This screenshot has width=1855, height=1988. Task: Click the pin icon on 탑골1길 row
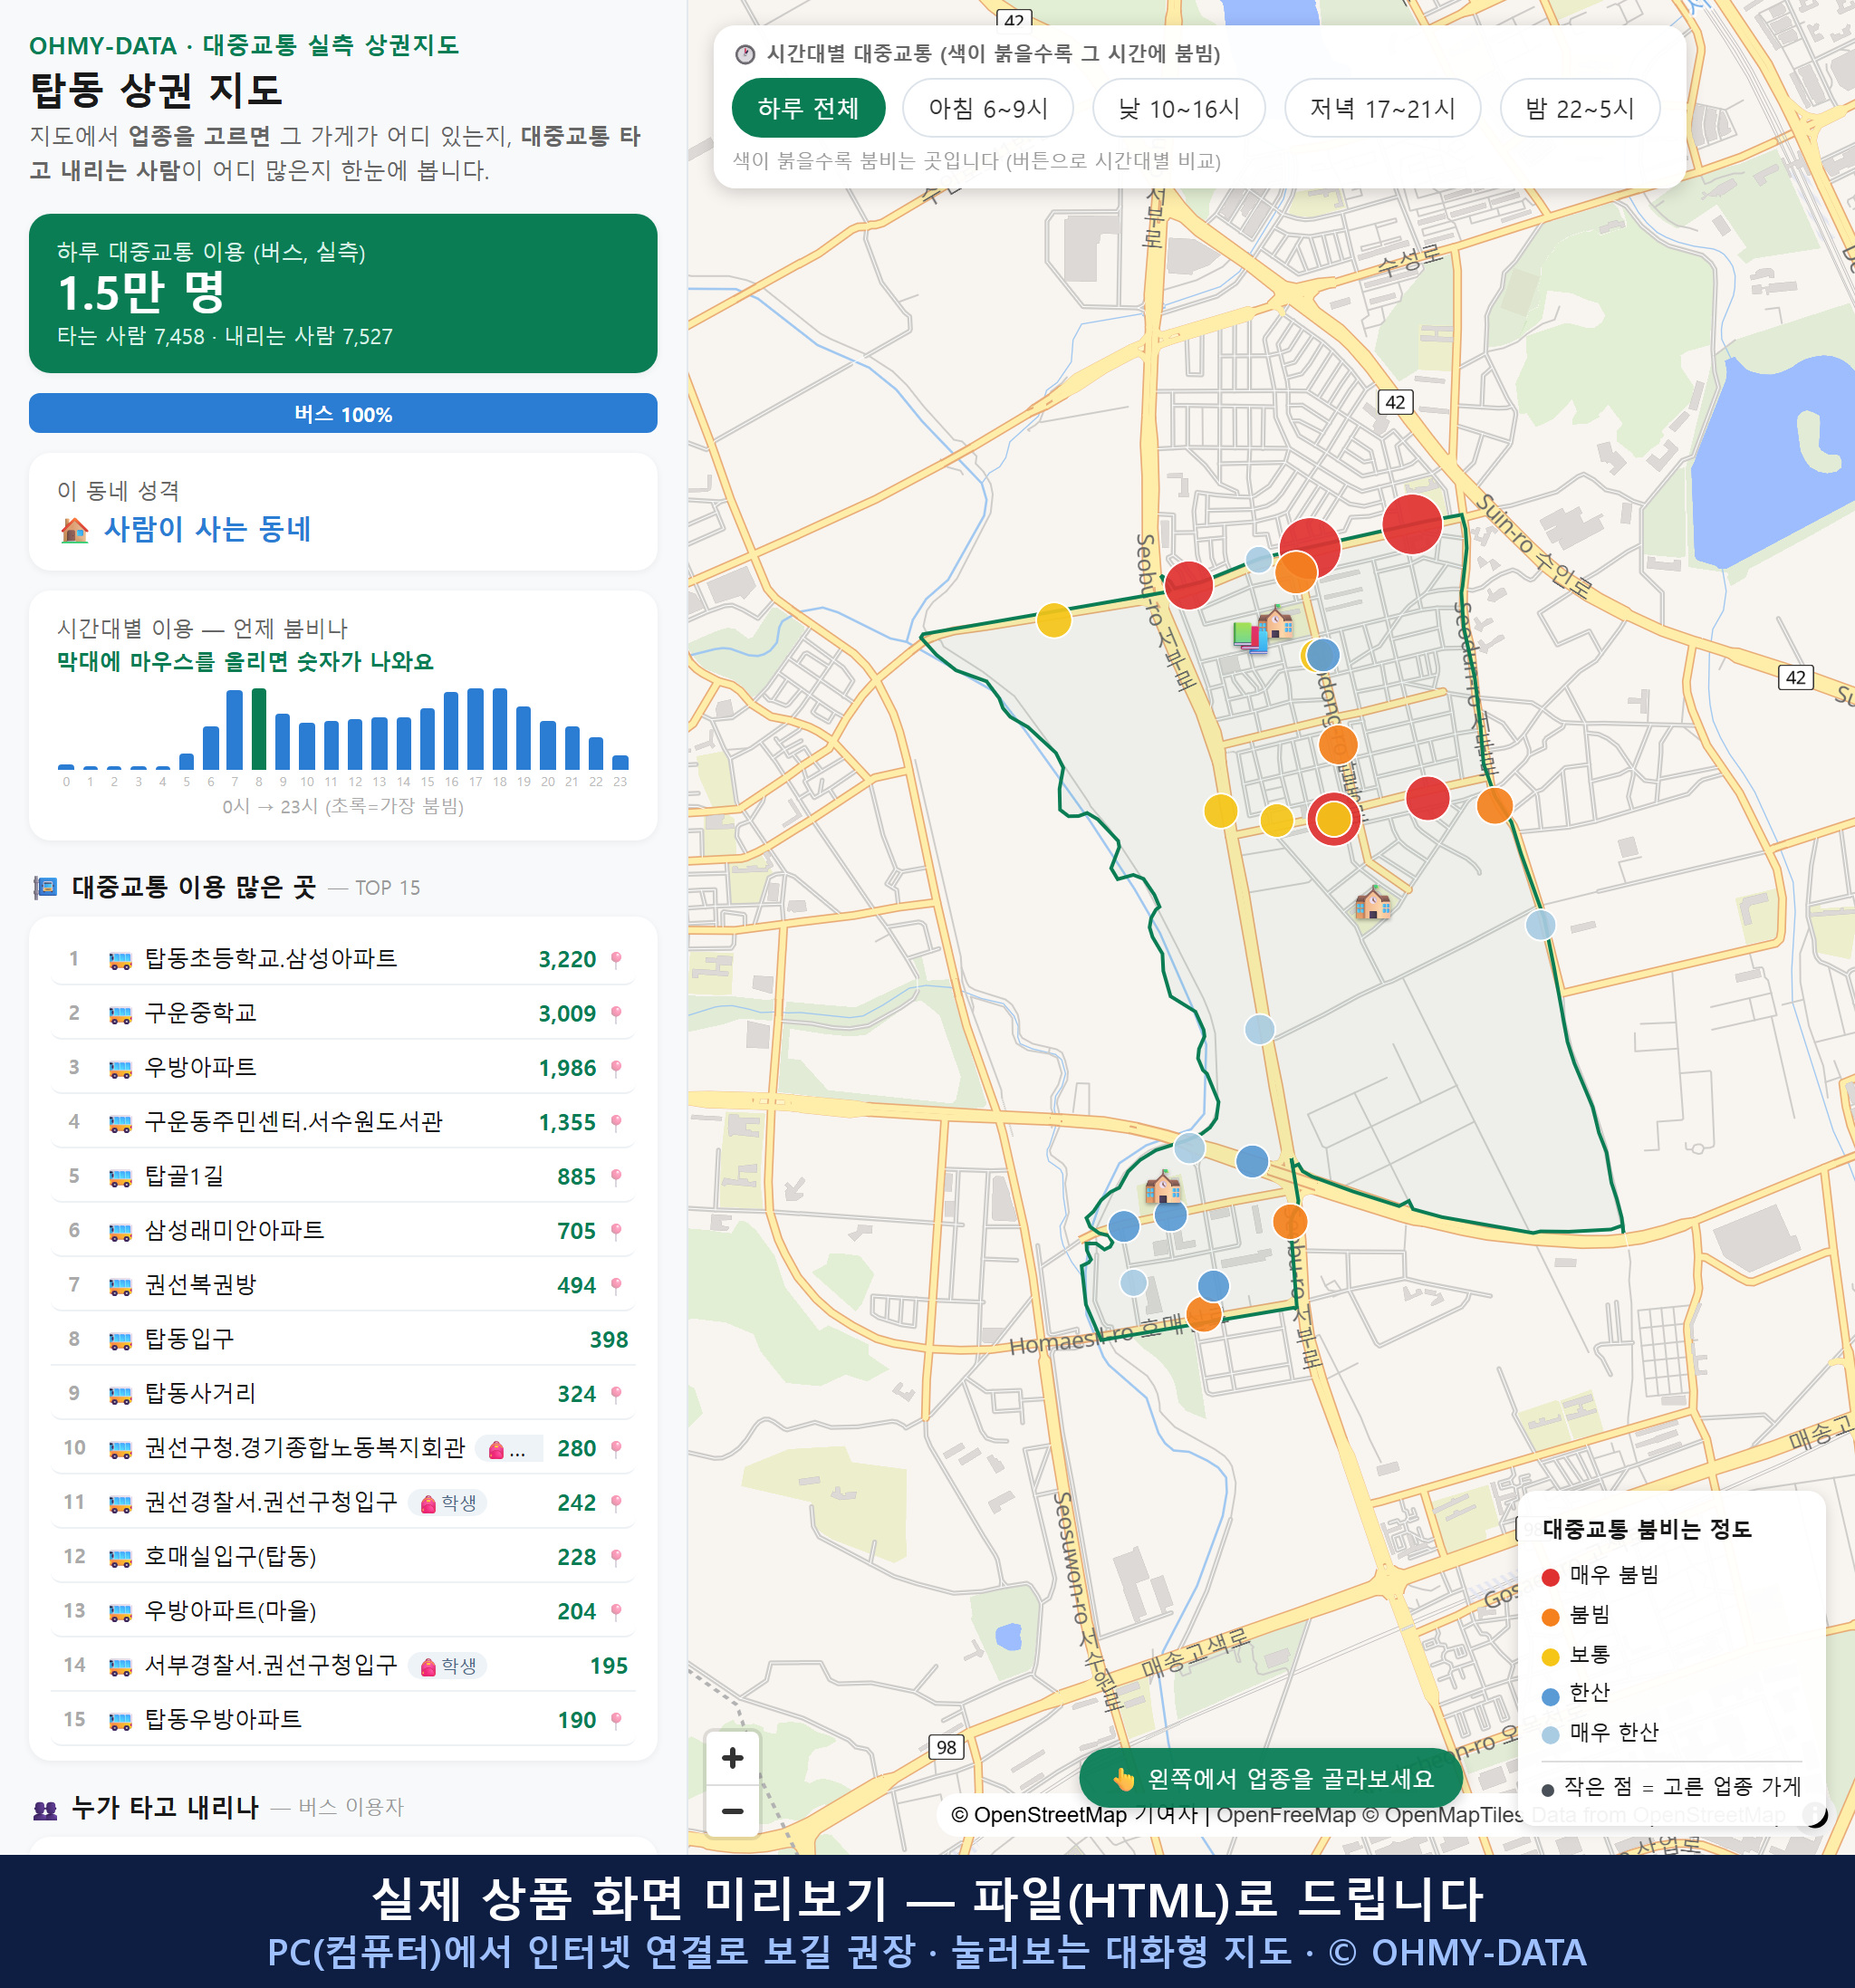click(x=616, y=1177)
